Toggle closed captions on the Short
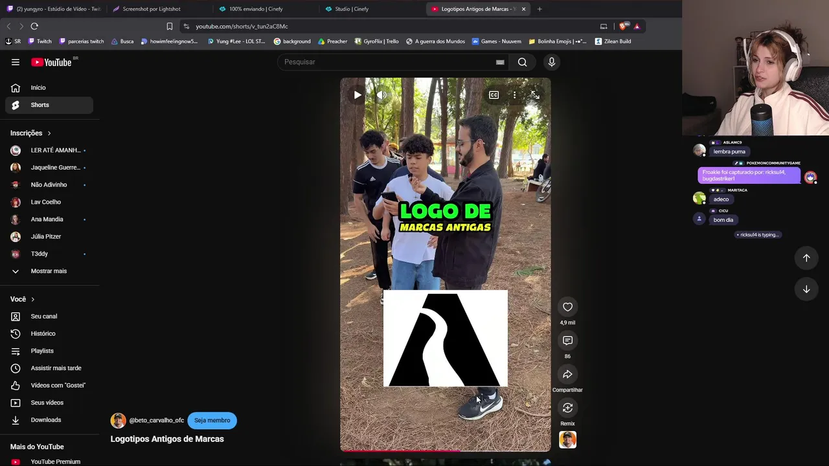This screenshot has height=466, width=829. [x=494, y=95]
